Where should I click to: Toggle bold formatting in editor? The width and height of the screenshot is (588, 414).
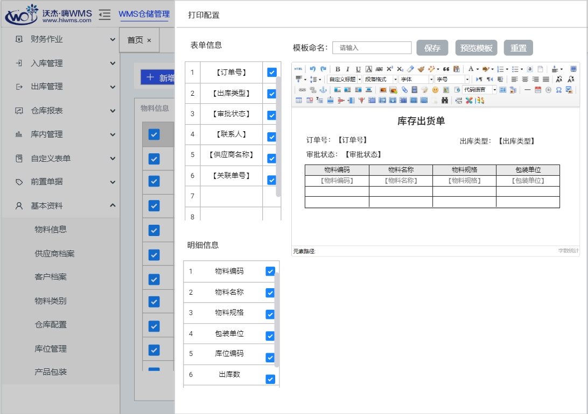(x=338, y=69)
